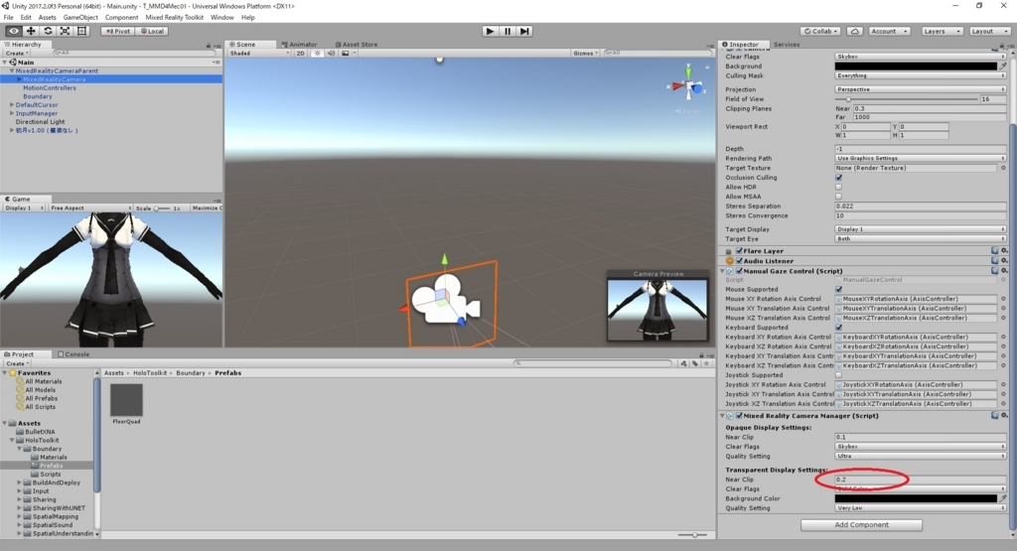Select the Move tool

click(x=31, y=31)
